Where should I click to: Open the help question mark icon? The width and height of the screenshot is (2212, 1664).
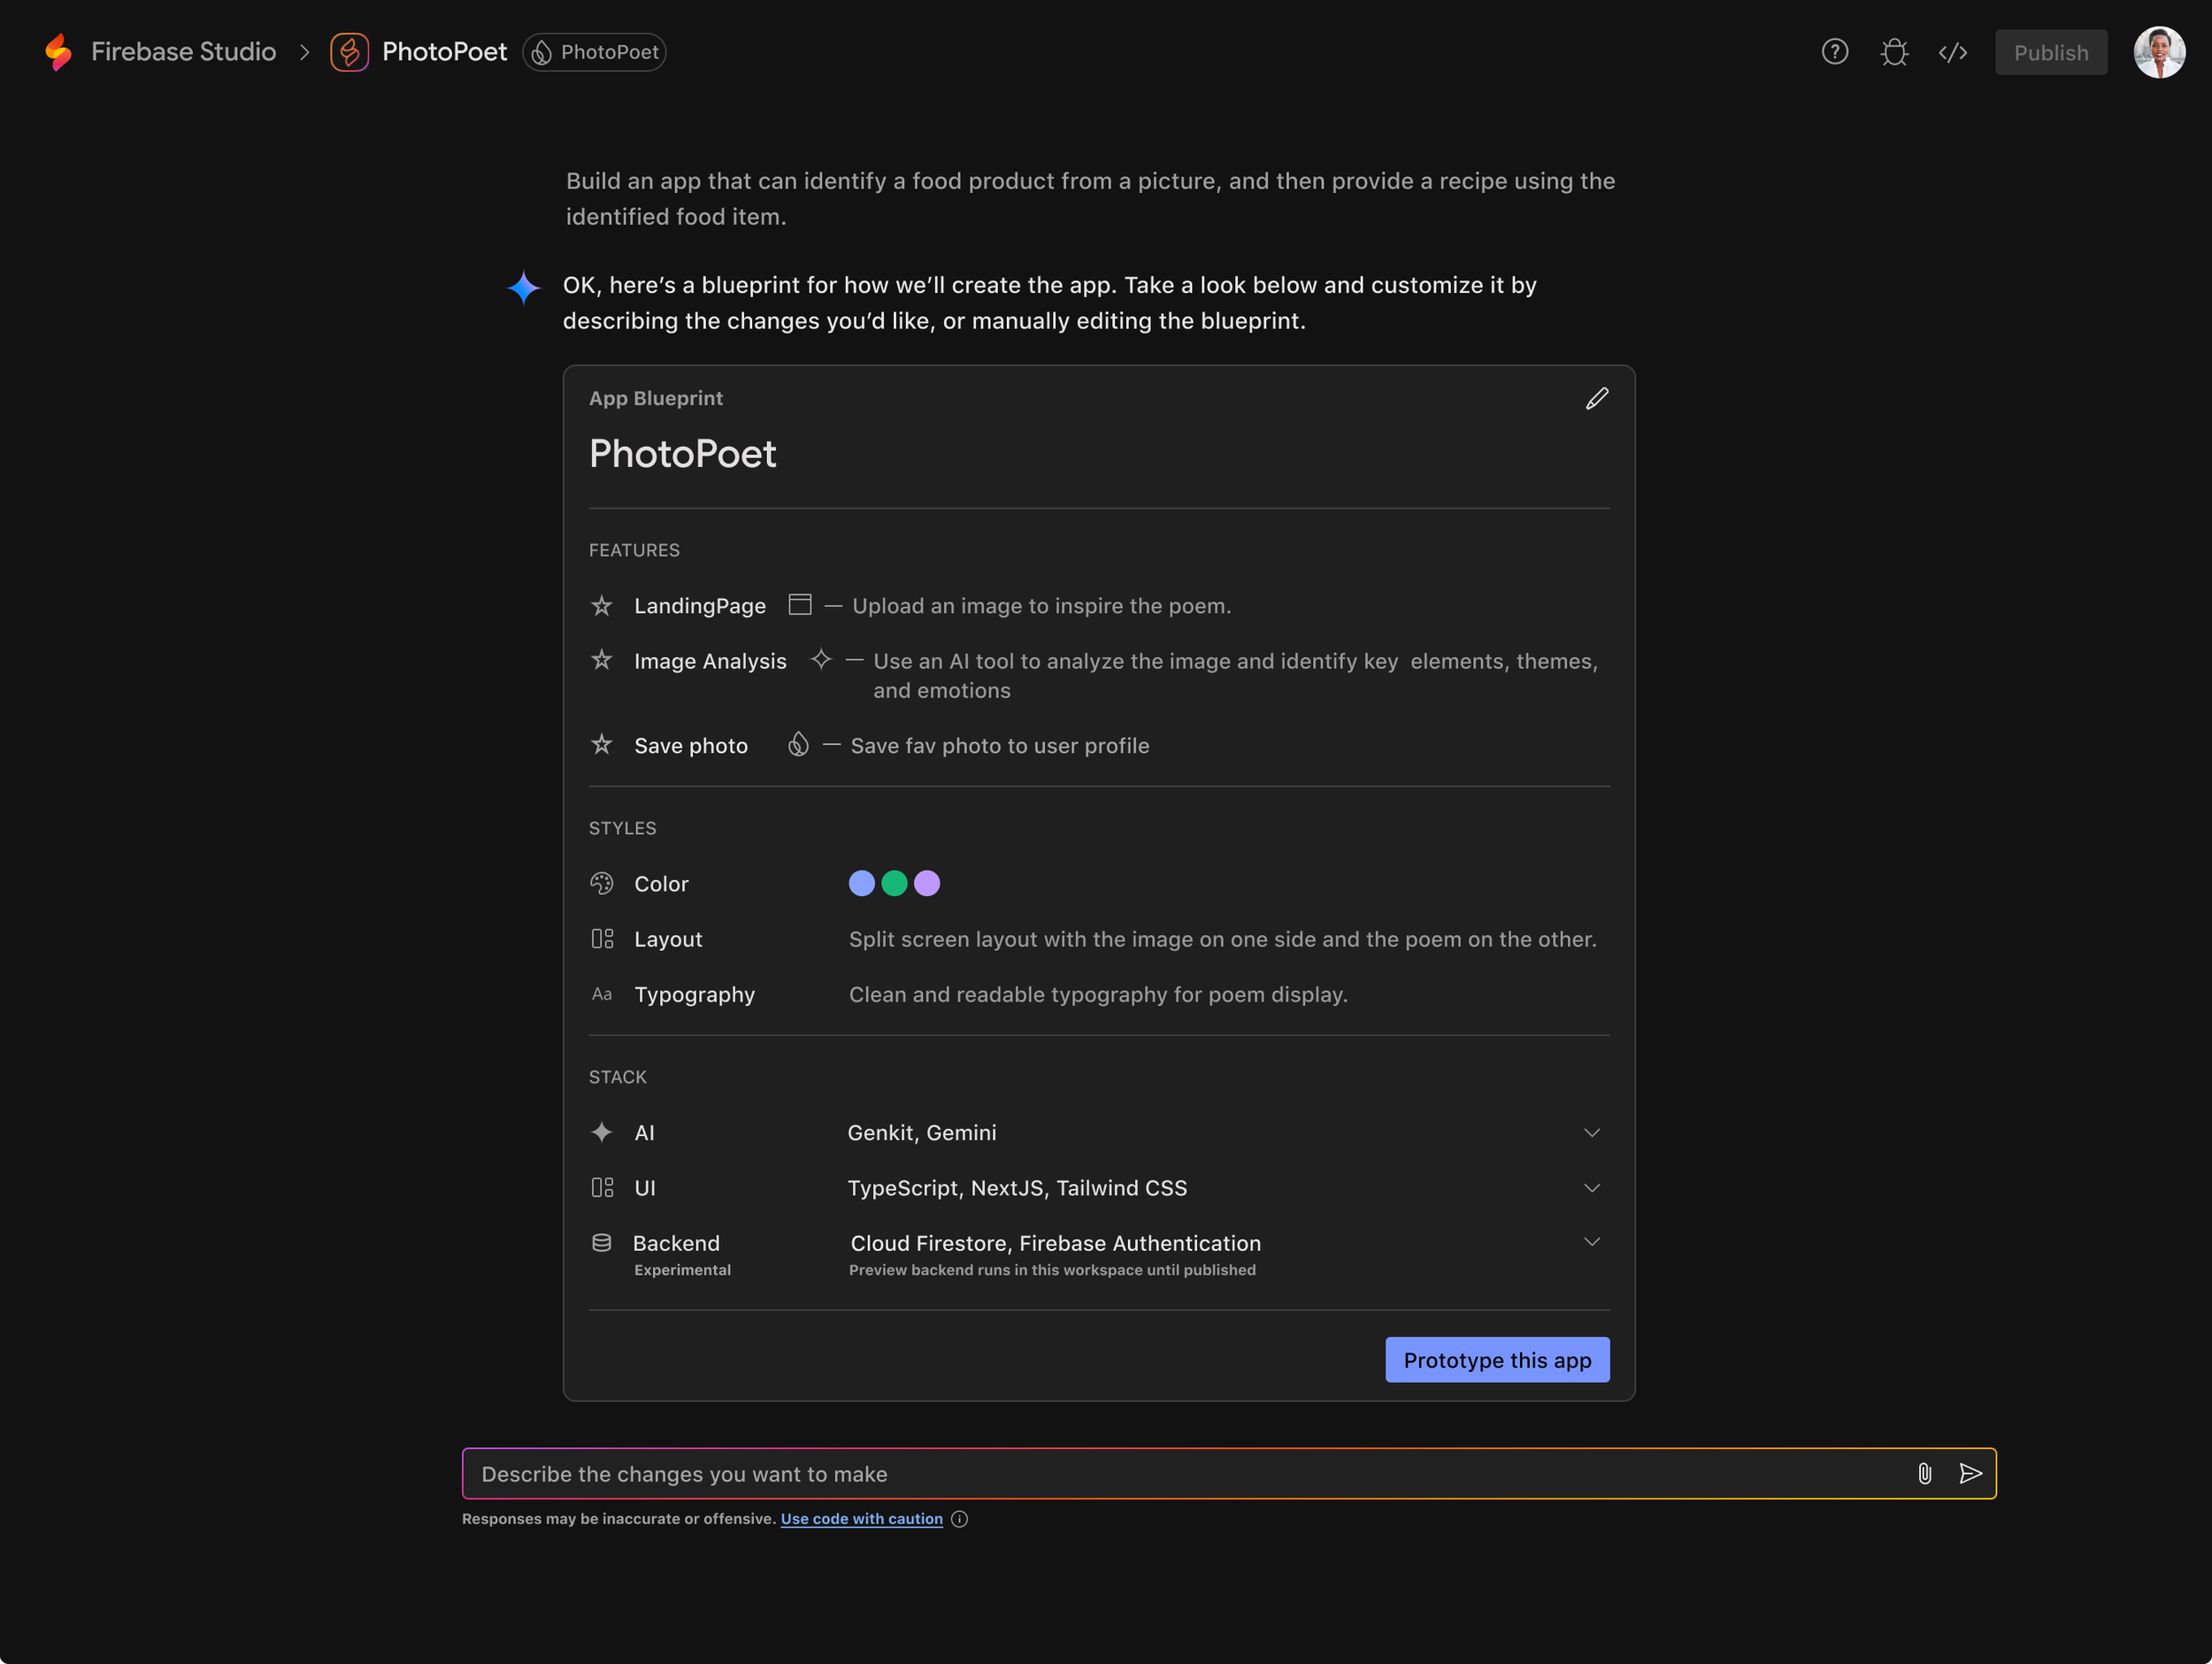(1834, 52)
